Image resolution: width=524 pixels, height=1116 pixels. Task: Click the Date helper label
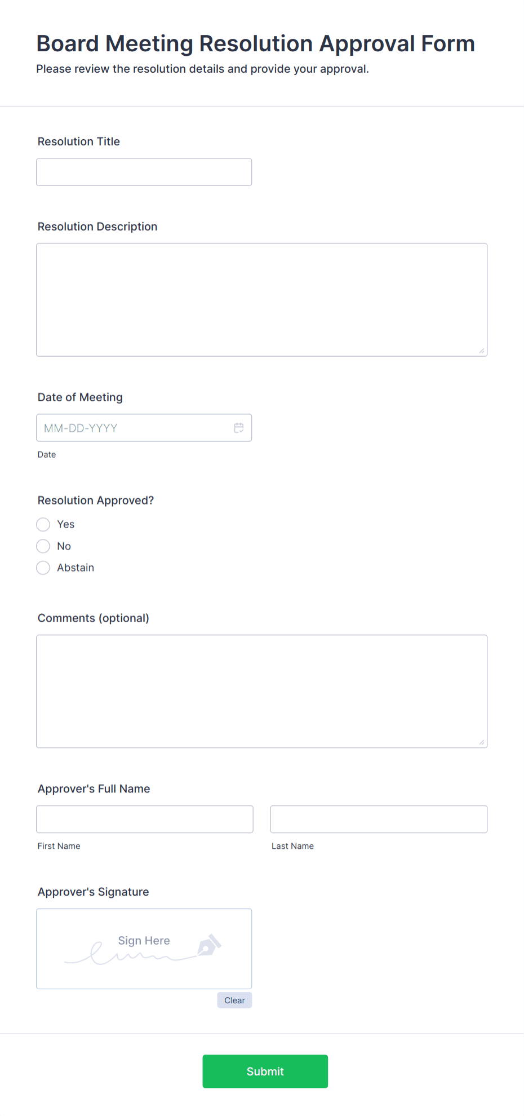46,454
